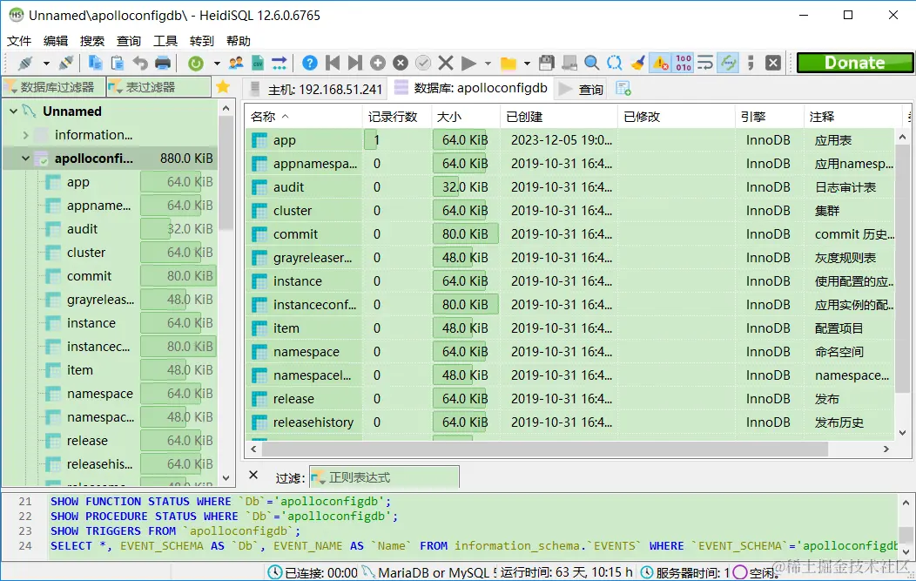Click the save floppy disk icon
Screen dimensions: 916x581
(546, 63)
